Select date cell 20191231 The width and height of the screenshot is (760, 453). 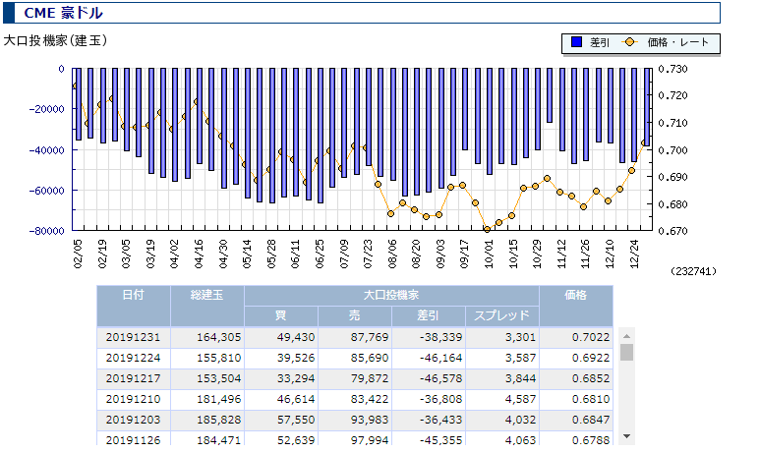coord(133,337)
